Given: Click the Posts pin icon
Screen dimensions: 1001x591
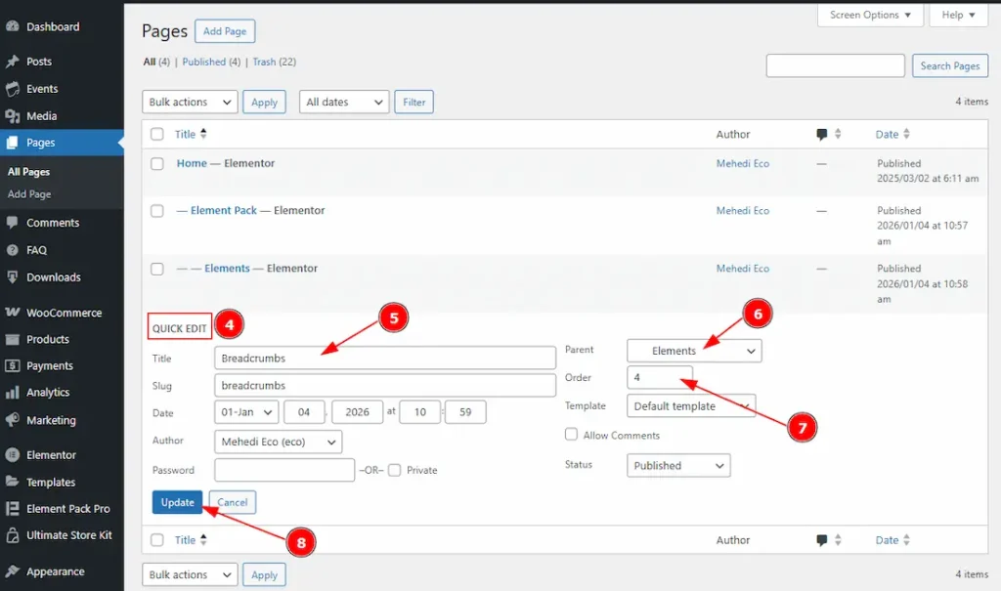Looking at the screenshot, I should coord(12,62).
